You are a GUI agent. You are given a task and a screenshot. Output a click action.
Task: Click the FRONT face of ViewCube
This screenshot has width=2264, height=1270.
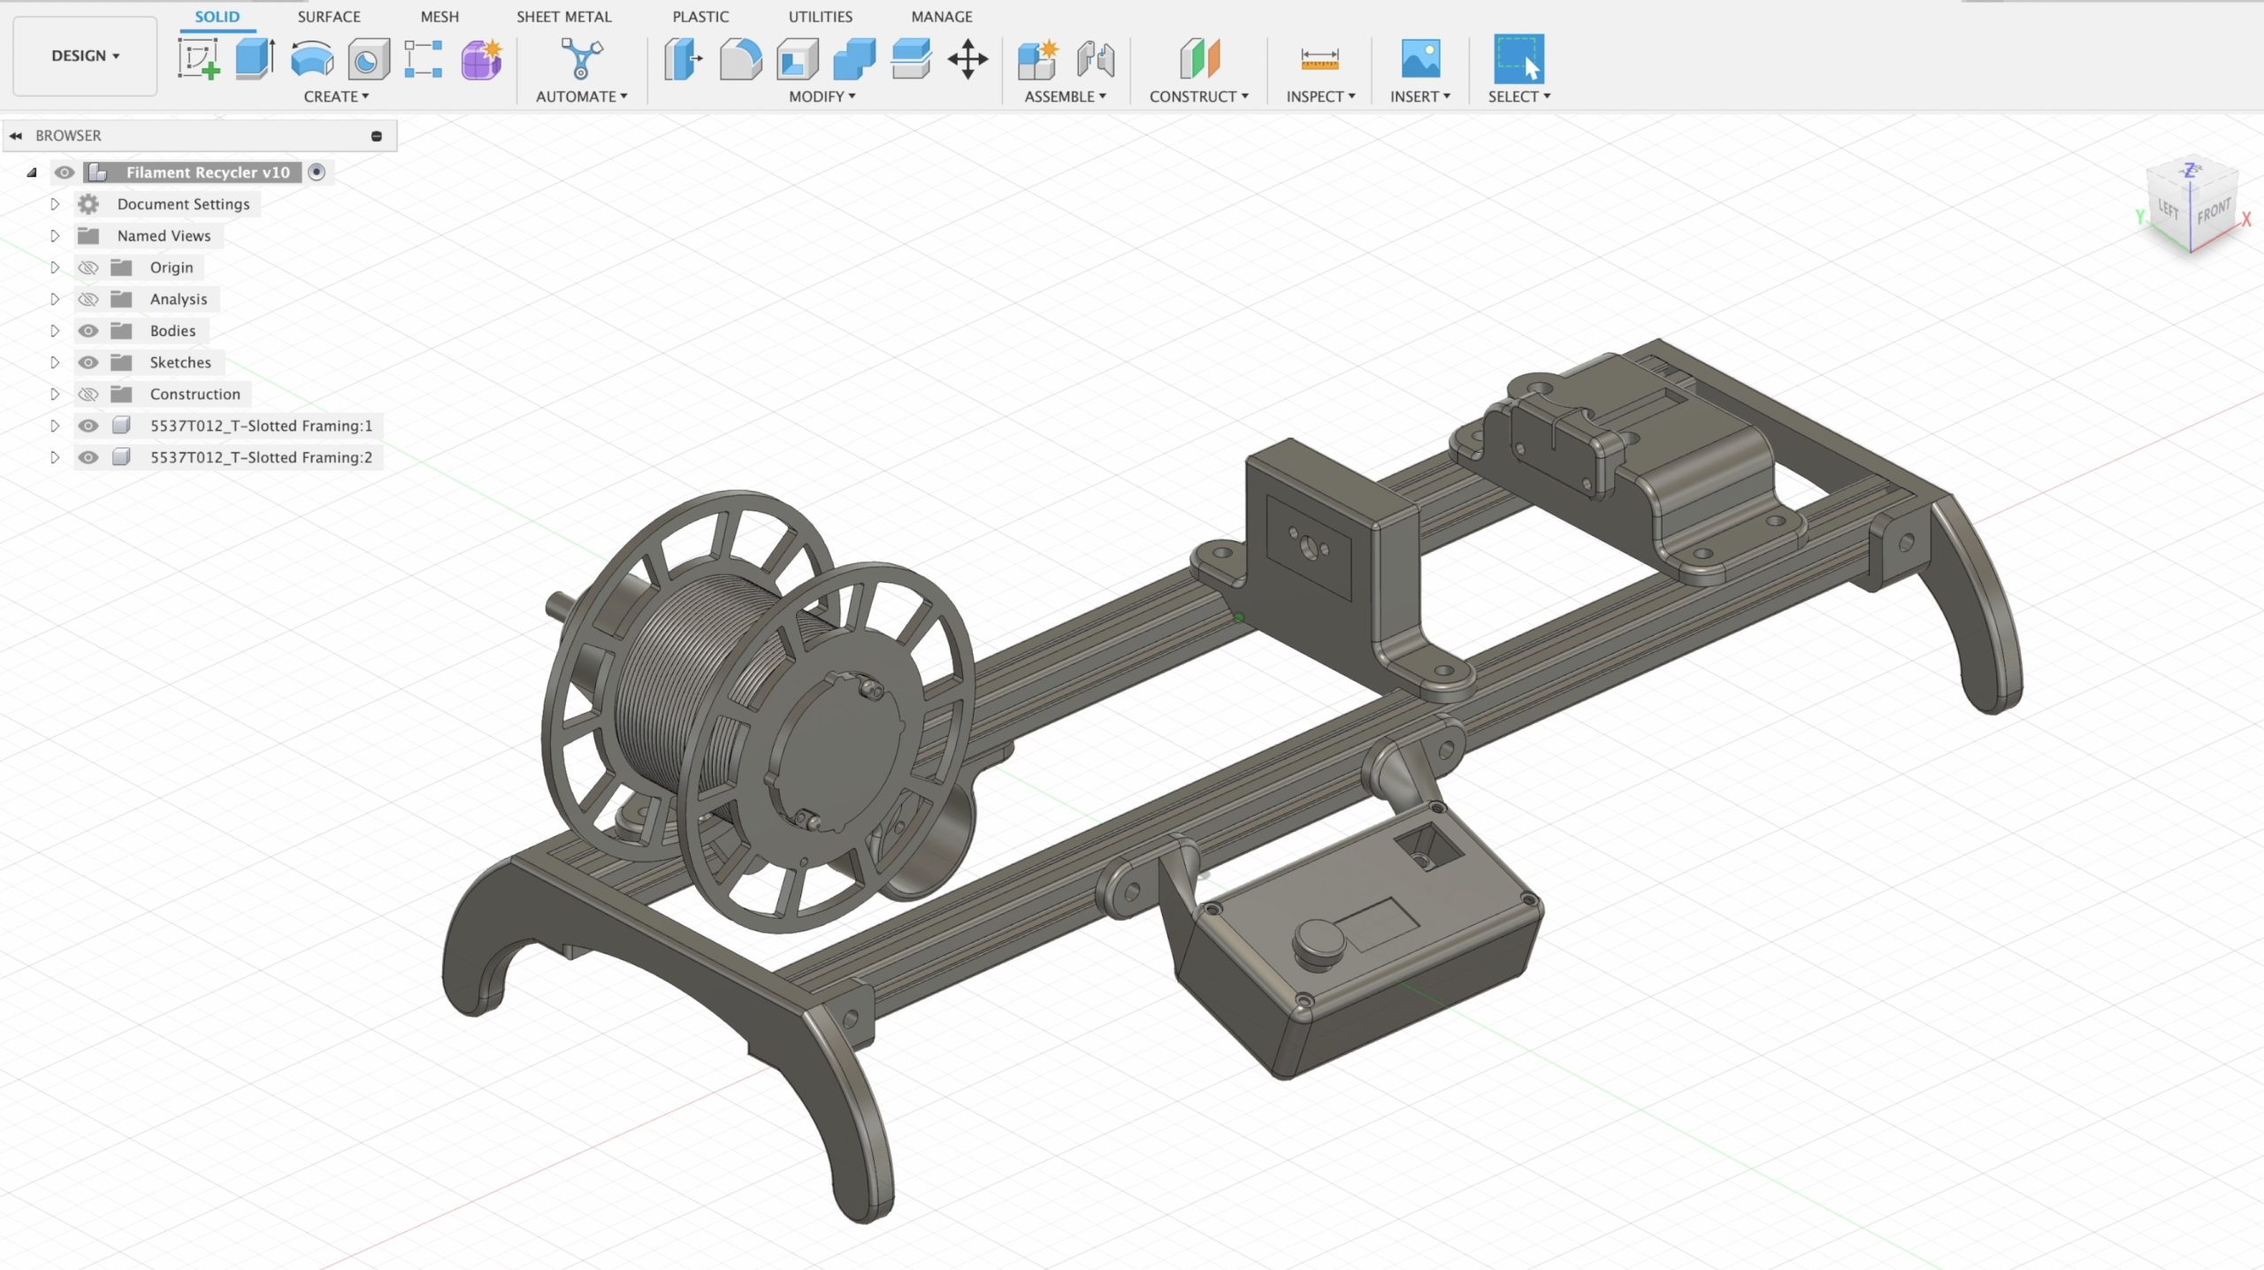pos(2213,212)
